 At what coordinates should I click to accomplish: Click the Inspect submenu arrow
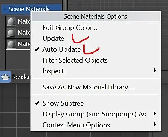pos(155,70)
